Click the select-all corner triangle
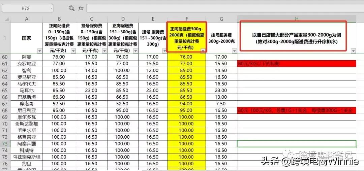364x171 pixels. point(7,19)
